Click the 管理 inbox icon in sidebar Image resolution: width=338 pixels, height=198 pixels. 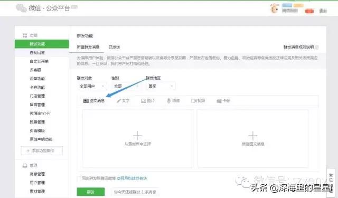tap(25, 165)
